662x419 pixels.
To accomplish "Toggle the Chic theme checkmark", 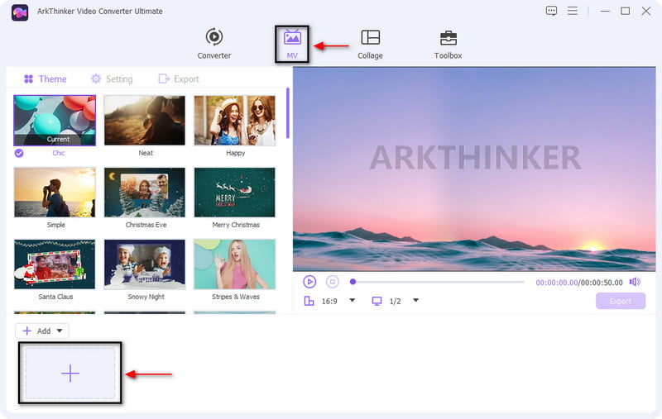I will tap(19, 153).
